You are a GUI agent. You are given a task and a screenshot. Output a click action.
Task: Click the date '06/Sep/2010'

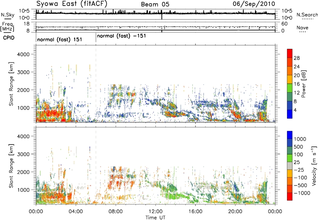254,4
